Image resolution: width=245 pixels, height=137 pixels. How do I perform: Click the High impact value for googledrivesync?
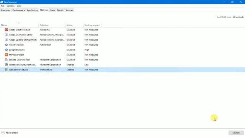87,50
